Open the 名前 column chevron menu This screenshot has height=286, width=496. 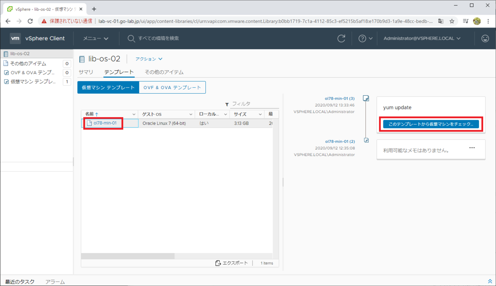pos(134,114)
